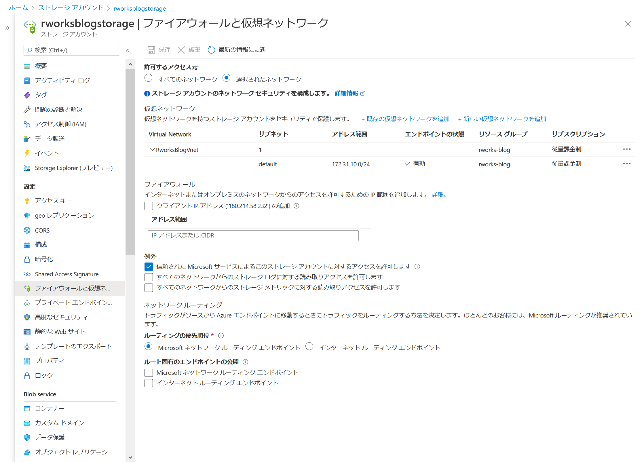
Task: Click the アクセス制御 (IAM) people icon
Action: click(x=27, y=124)
